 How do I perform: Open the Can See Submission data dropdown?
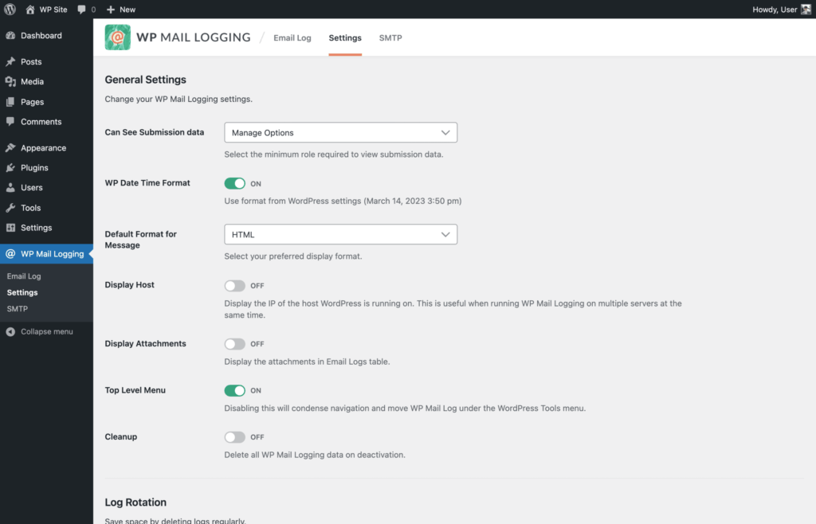[x=340, y=132]
